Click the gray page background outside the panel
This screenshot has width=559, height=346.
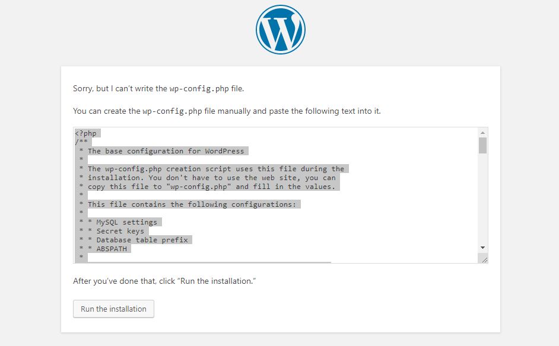(30, 178)
